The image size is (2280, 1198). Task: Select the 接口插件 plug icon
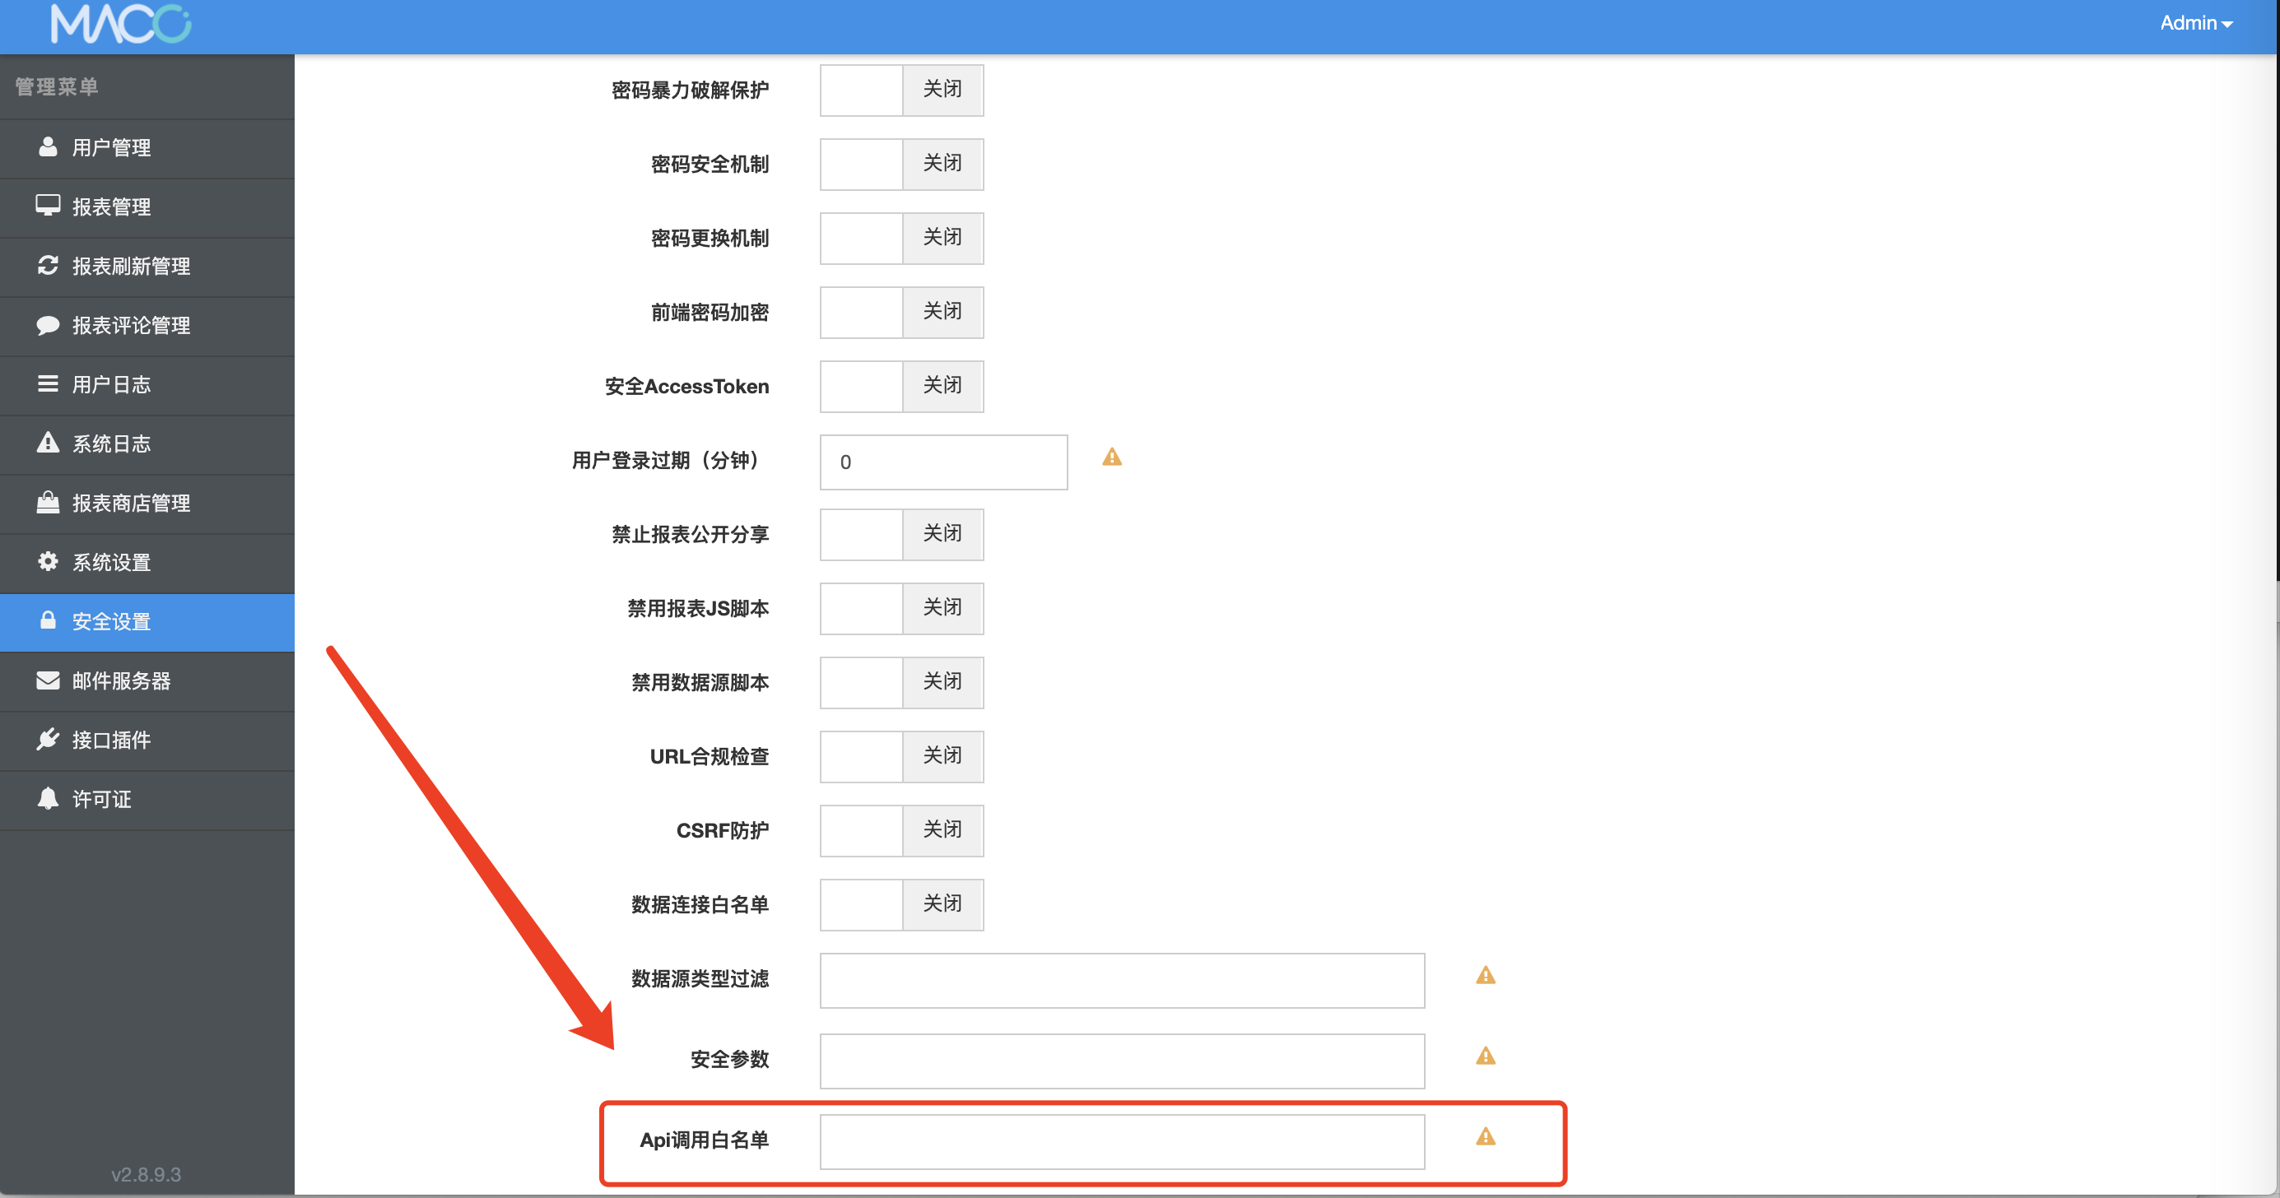click(48, 740)
